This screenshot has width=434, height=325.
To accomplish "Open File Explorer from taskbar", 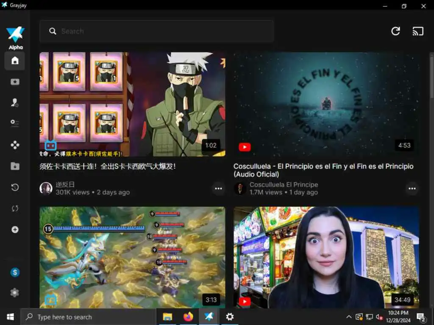I will click(x=167, y=317).
